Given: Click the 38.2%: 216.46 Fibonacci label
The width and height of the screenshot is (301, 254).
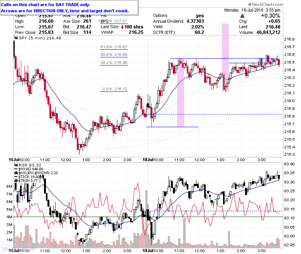Looking at the screenshot, I should [113, 63].
